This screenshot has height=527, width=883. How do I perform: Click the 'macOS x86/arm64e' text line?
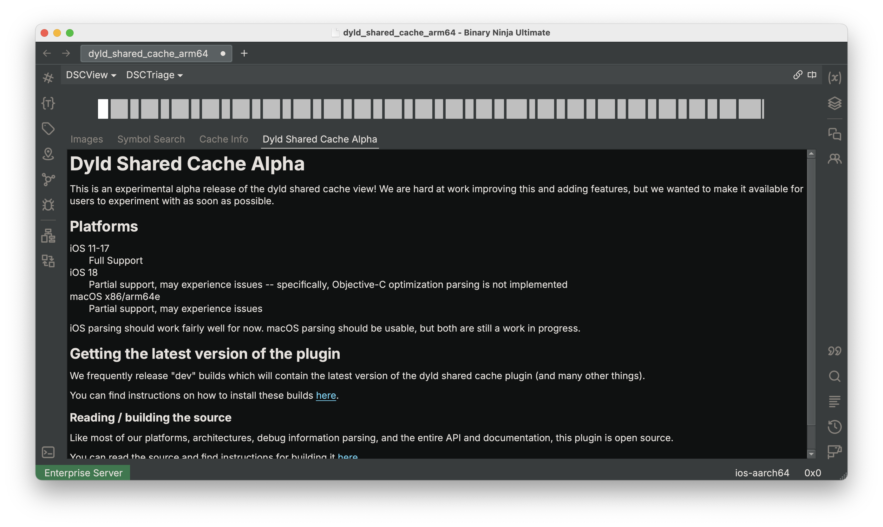coord(115,296)
